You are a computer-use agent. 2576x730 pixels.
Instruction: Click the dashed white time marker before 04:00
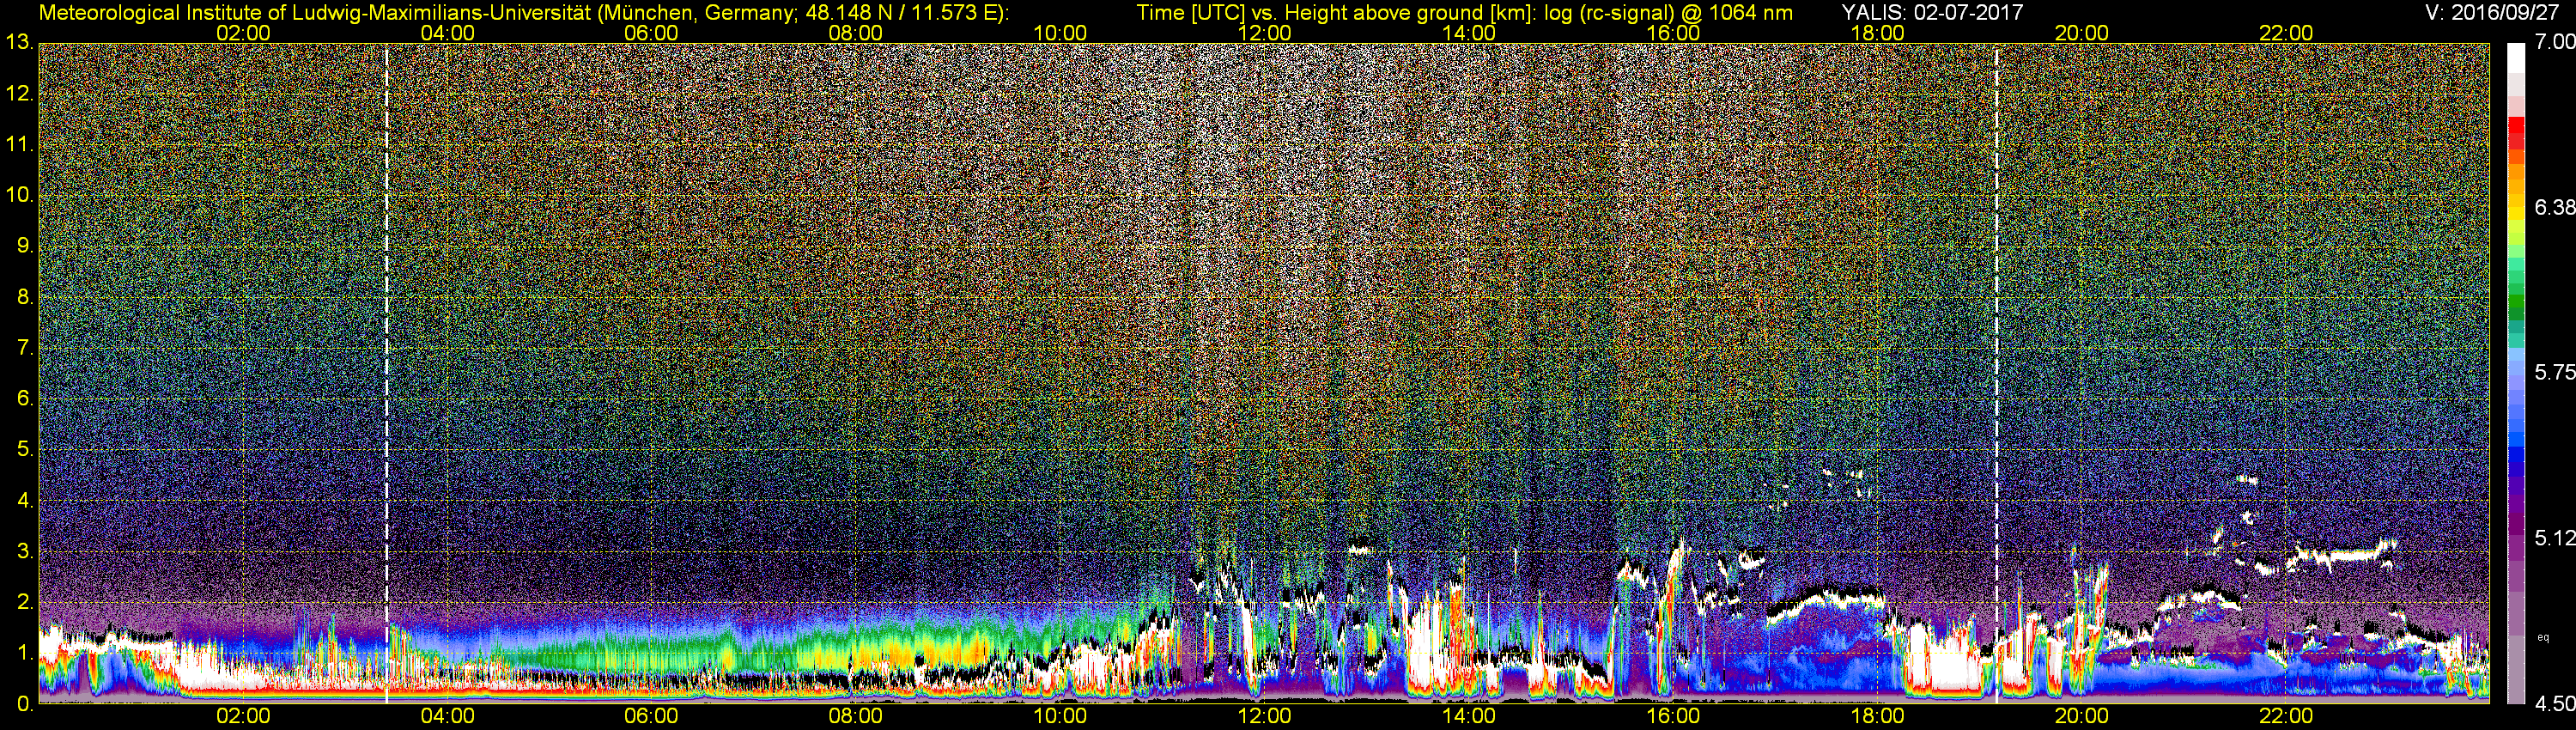[386, 373]
